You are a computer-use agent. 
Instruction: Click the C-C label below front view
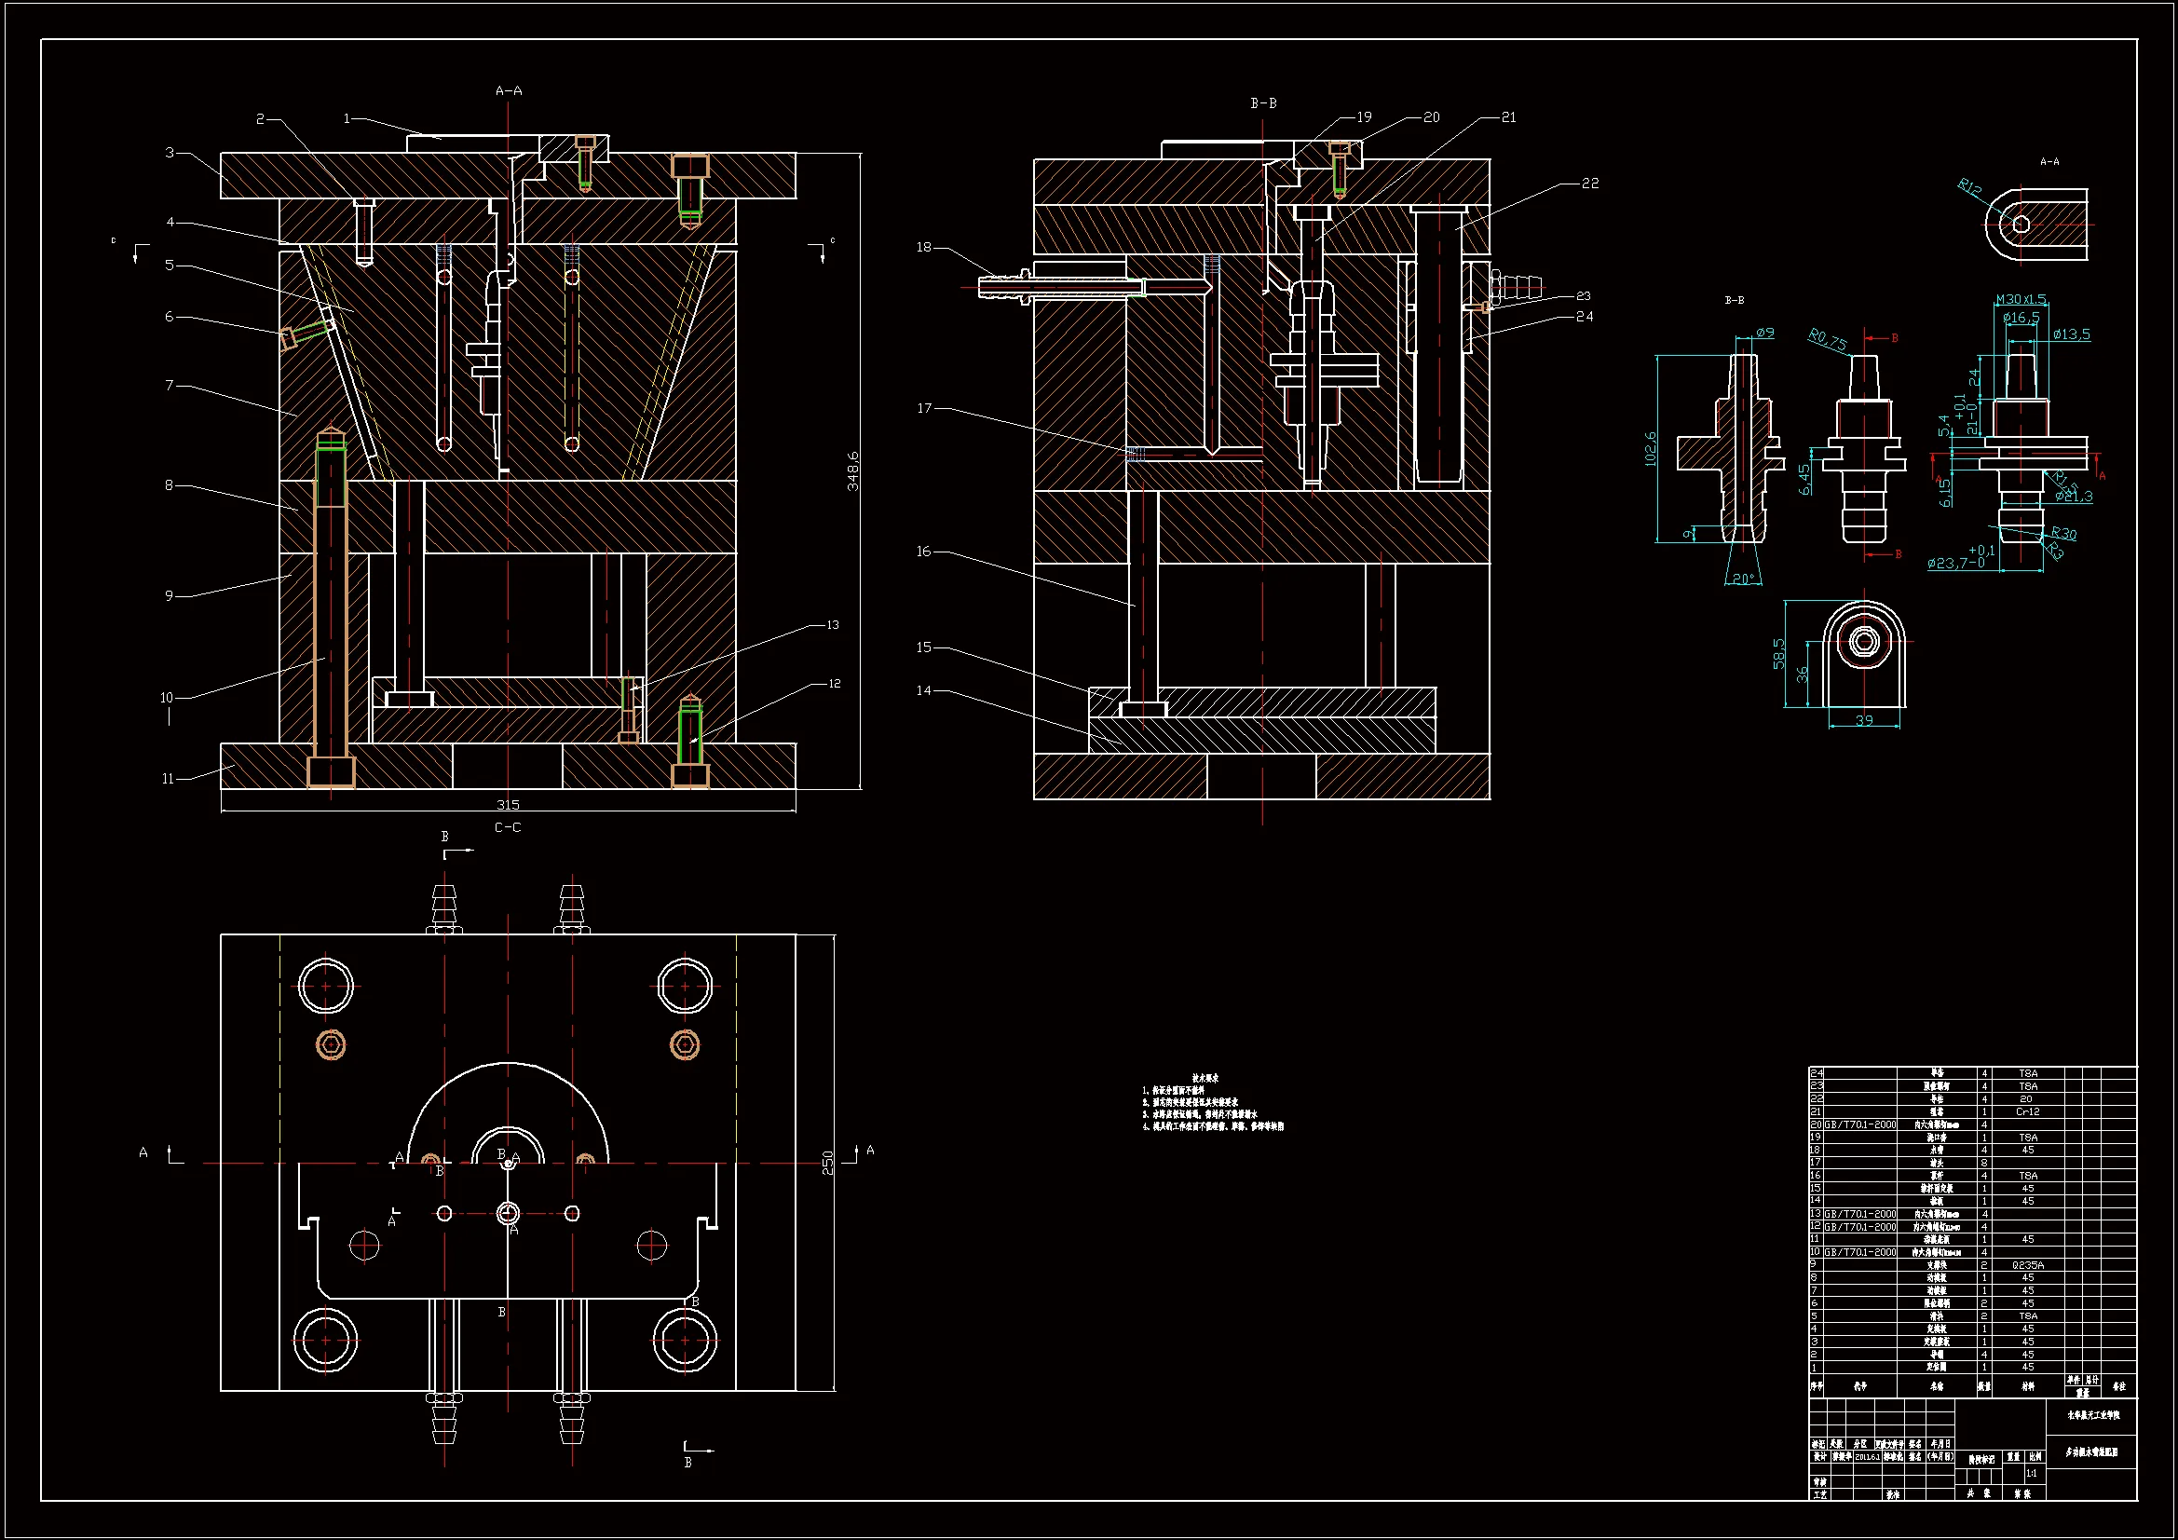pos(508,827)
